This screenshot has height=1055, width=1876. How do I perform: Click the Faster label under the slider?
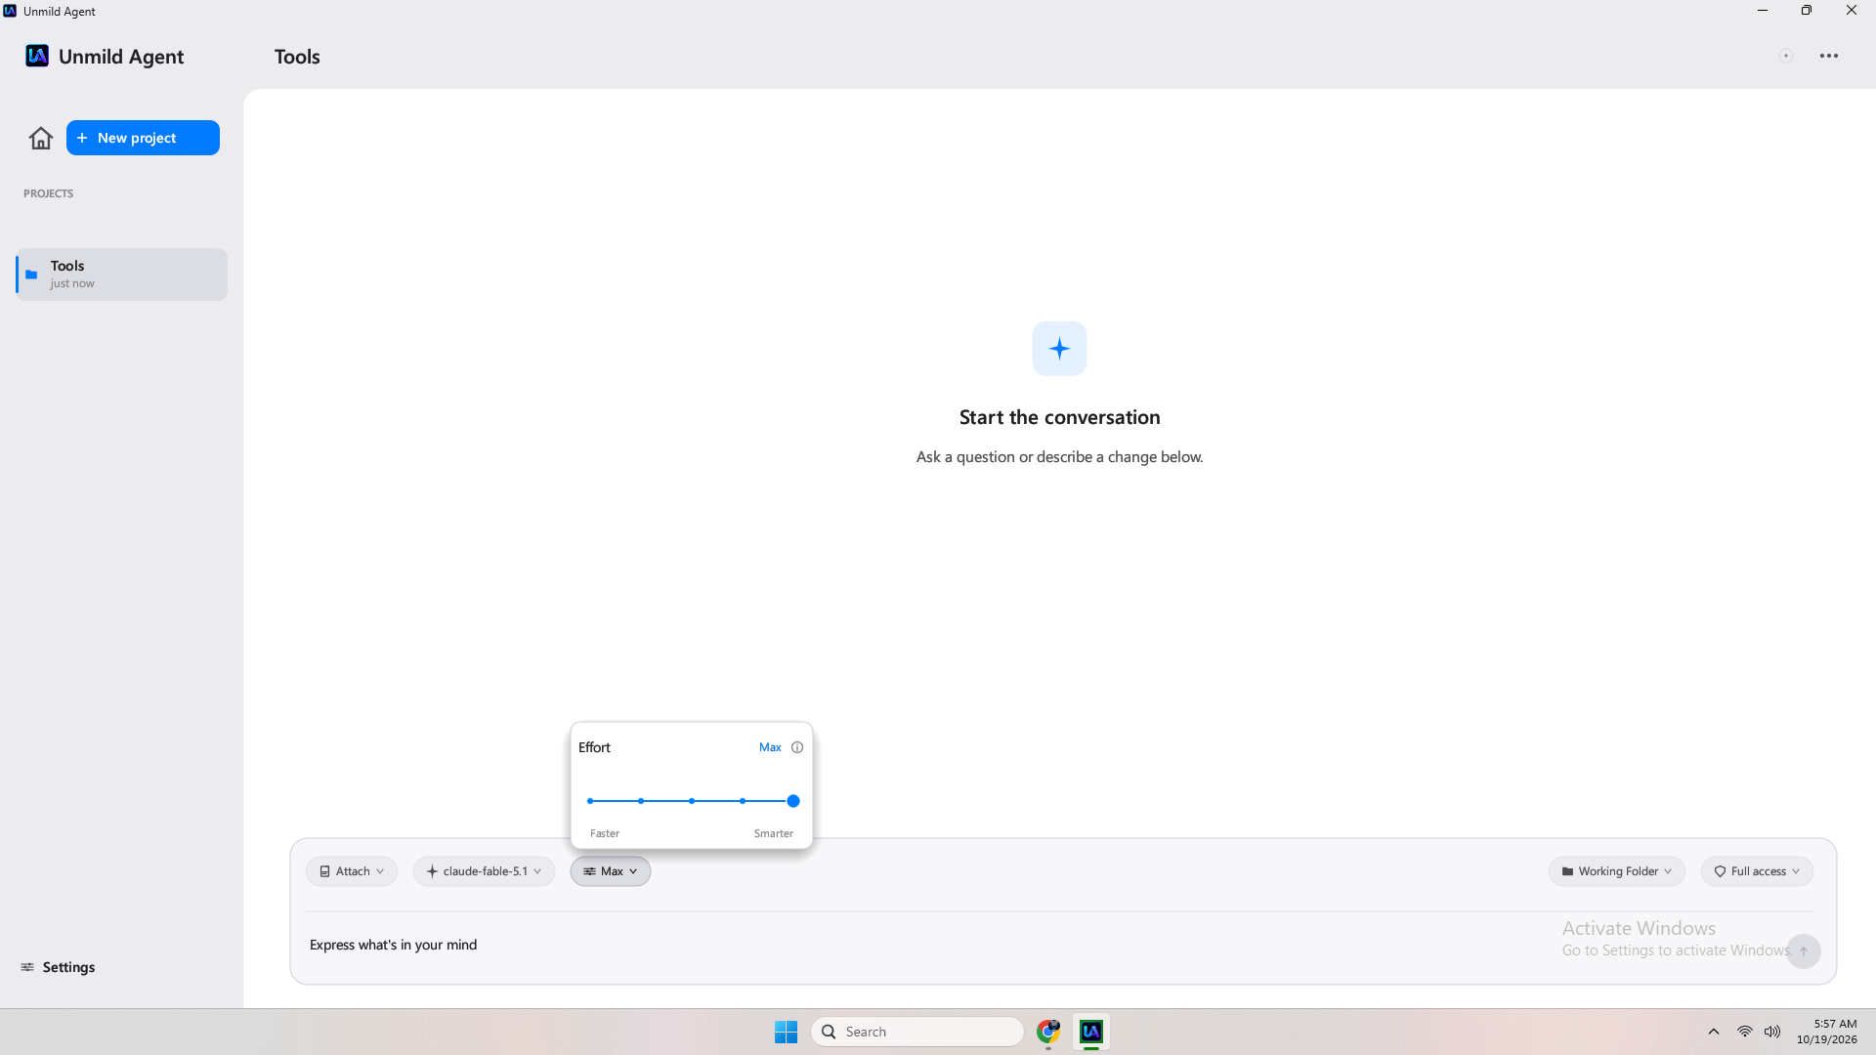[604, 833]
